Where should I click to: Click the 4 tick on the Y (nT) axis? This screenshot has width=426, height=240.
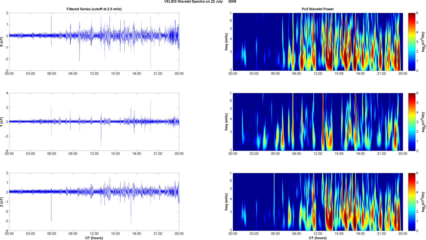coord(7,93)
